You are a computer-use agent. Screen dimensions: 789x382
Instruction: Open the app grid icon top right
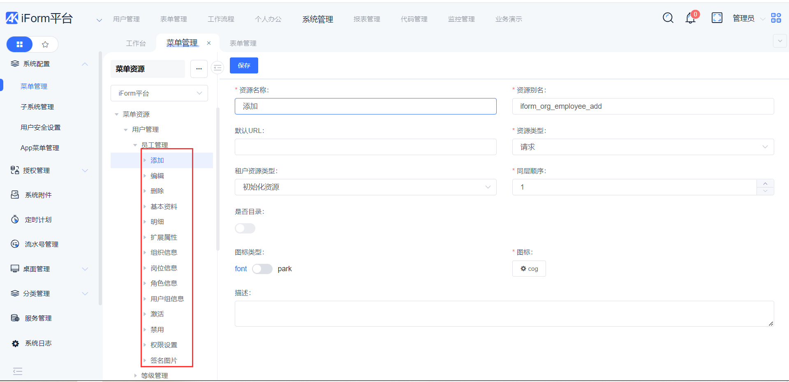[x=776, y=18]
